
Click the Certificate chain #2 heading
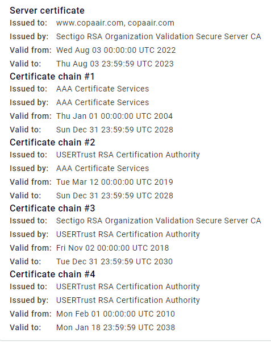coord(52,142)
